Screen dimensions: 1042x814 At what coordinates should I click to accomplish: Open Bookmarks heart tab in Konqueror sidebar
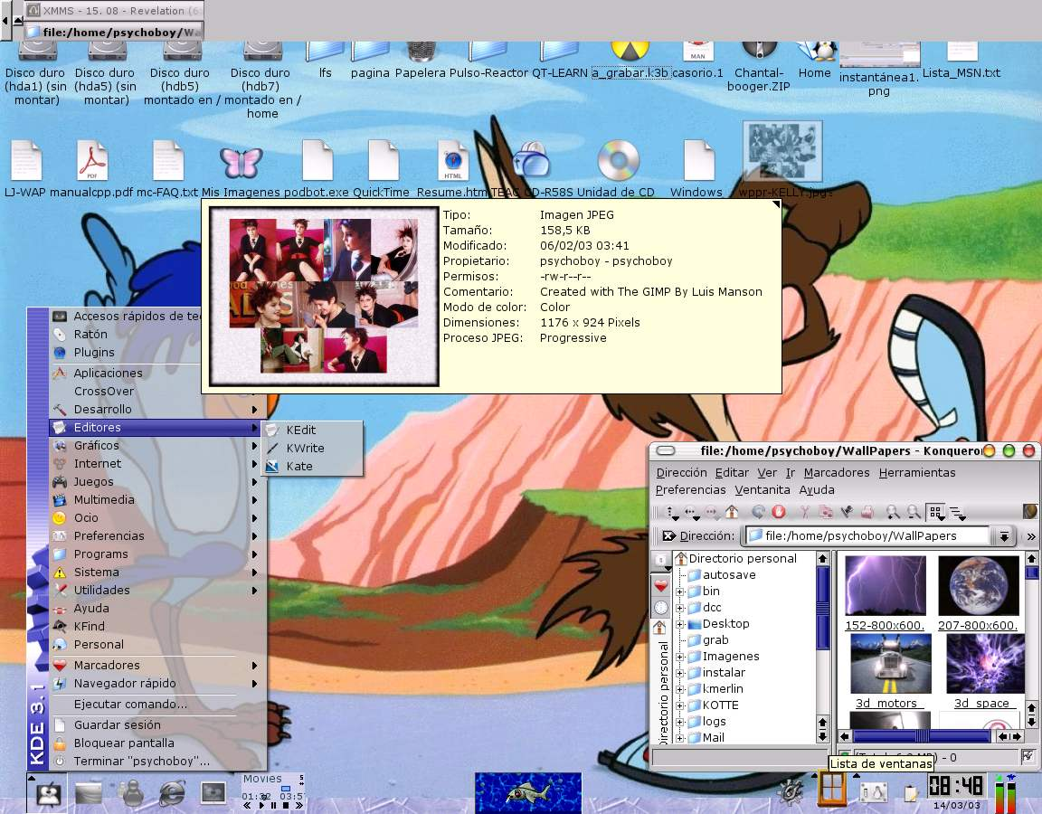[660, 586]
